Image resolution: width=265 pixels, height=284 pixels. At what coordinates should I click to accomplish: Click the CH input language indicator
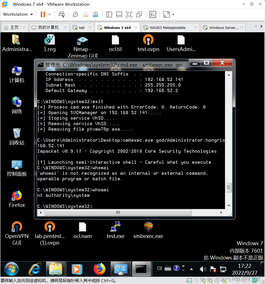(x=160, y=269)
